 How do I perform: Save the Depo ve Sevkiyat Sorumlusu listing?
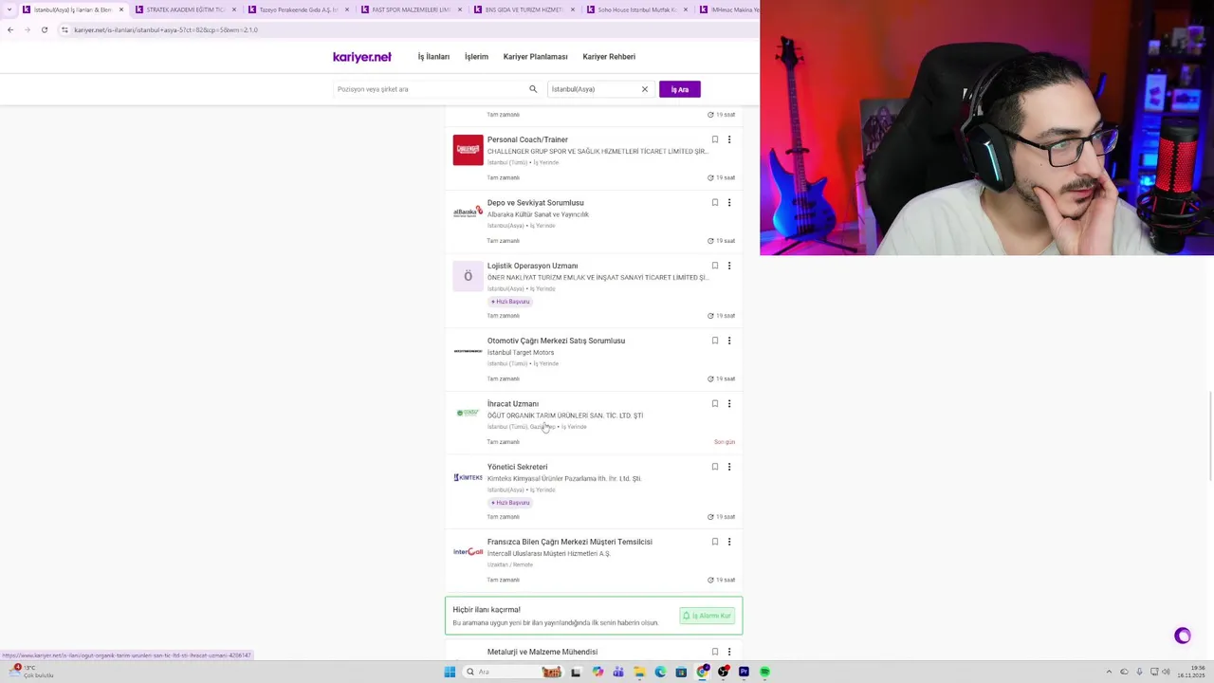pyautogui.click(x=715, y=202)
